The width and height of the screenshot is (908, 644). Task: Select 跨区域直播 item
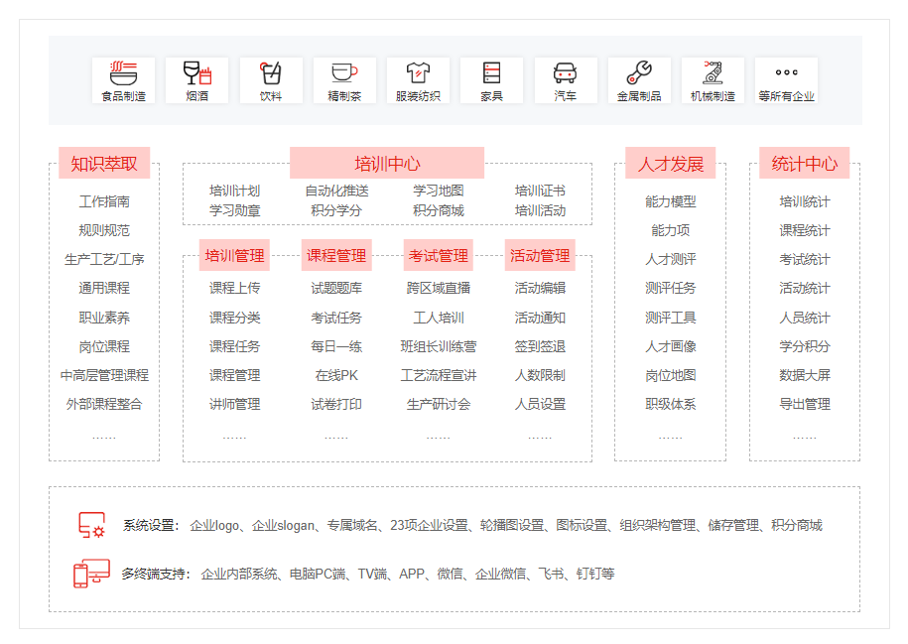click(439, 288)
